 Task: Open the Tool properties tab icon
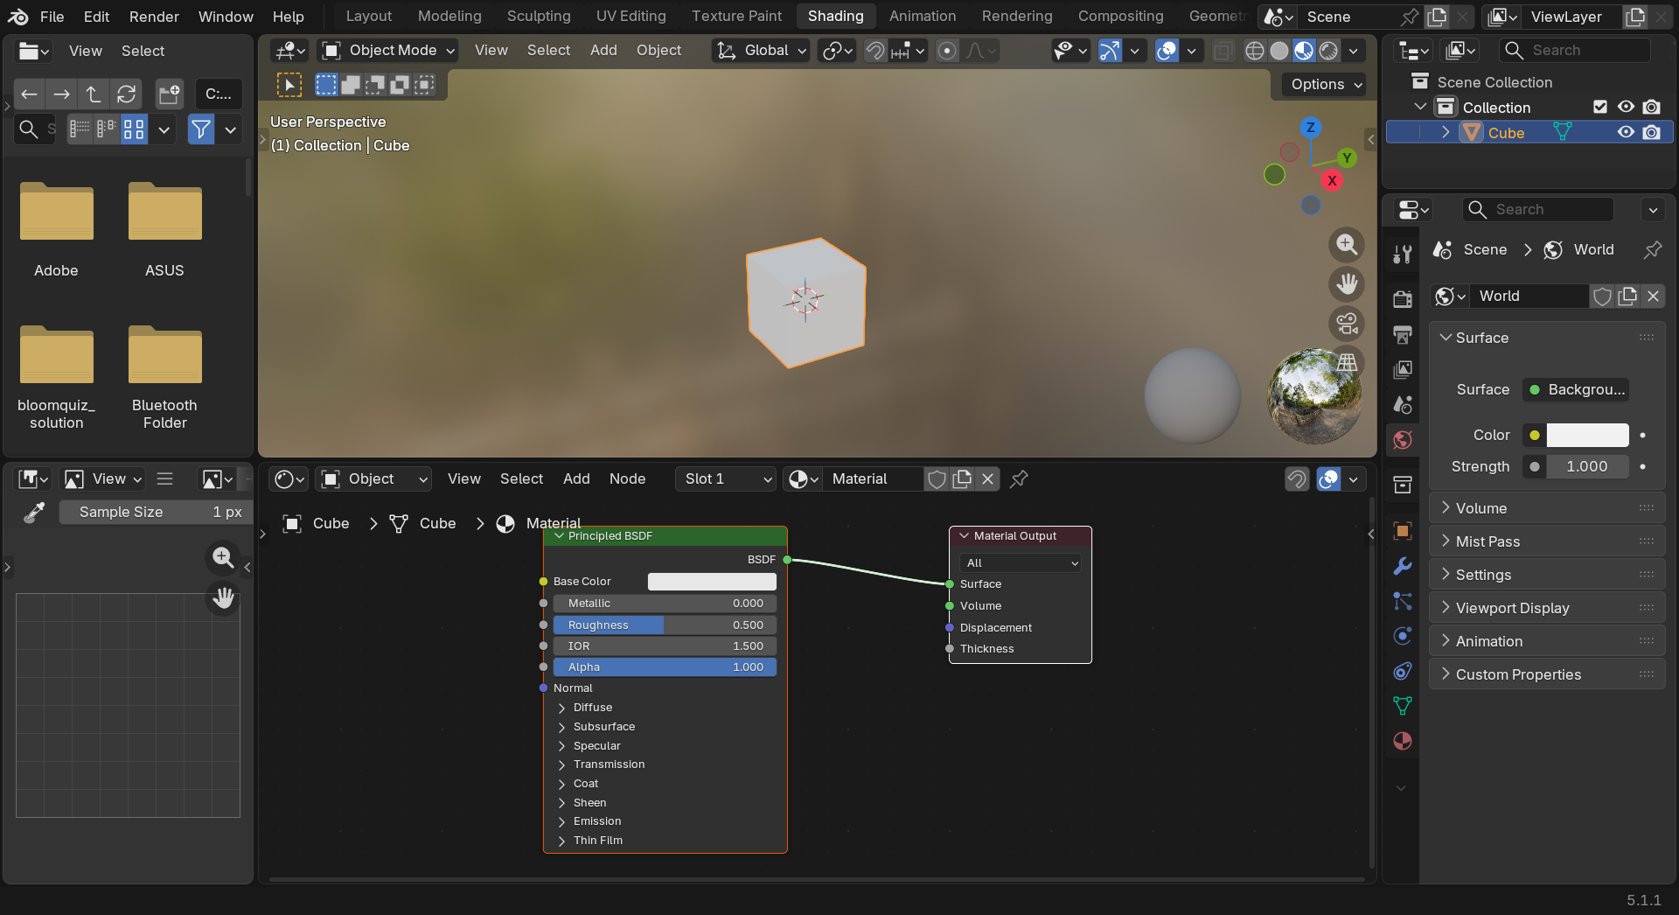tap(1403, 255)
